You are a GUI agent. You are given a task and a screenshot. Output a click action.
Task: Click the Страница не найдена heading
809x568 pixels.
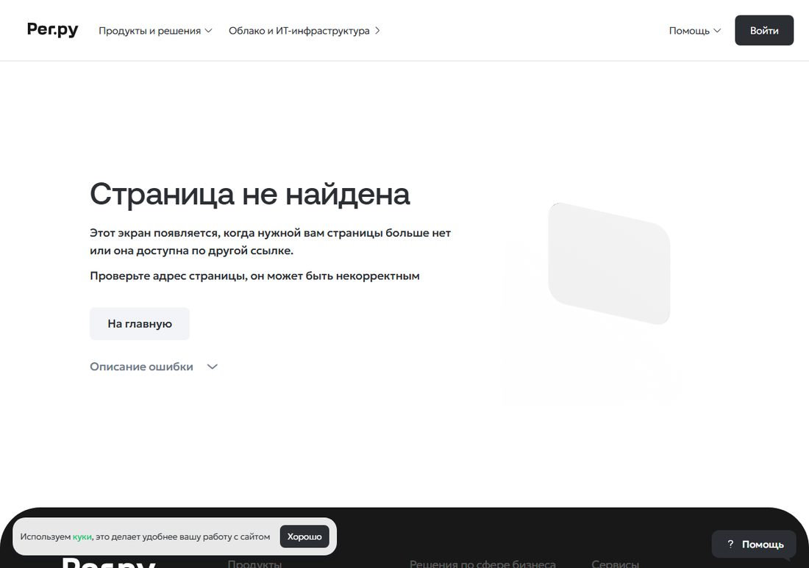point(250,194)
